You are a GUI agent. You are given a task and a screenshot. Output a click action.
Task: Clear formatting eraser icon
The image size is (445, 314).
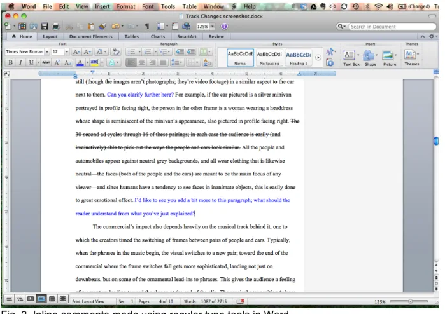(x=115, y=52)
